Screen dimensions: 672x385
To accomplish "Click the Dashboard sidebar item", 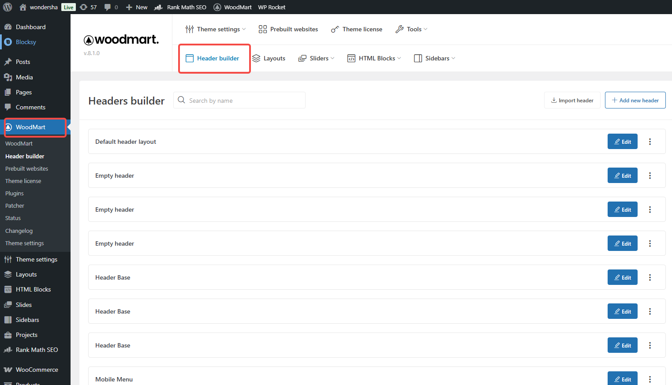I will coord(30,27).
